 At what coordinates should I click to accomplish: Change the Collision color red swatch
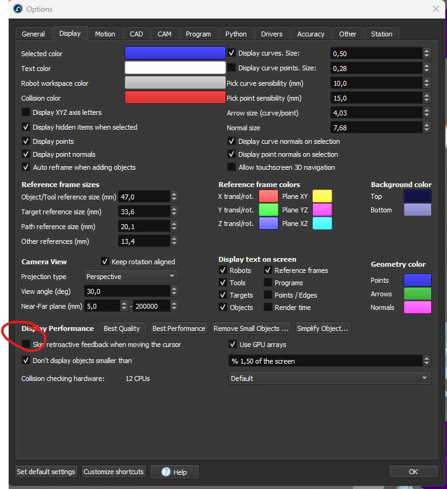(175, 98)
